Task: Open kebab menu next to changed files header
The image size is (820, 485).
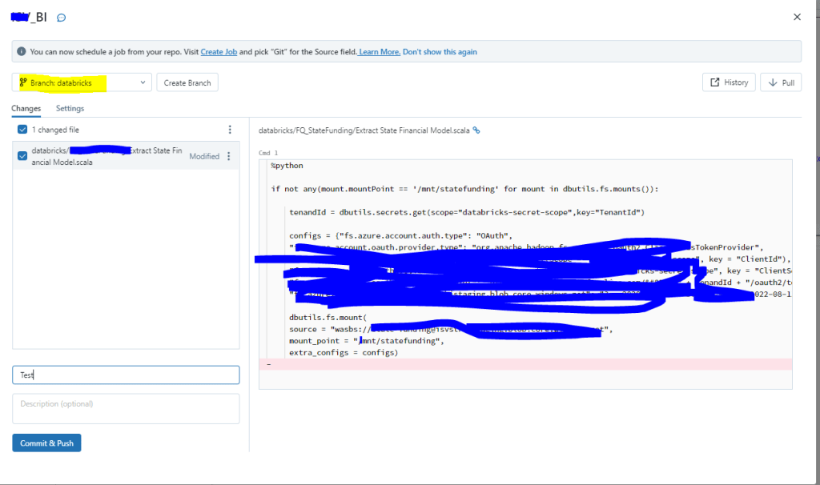Action: (230, 130)
